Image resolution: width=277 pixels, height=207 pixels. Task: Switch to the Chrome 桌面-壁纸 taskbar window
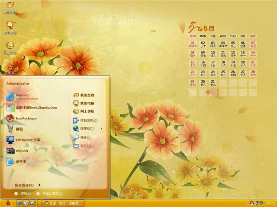click(63, 203)
